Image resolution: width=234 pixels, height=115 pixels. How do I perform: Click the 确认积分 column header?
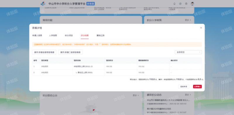click(174, 60)
